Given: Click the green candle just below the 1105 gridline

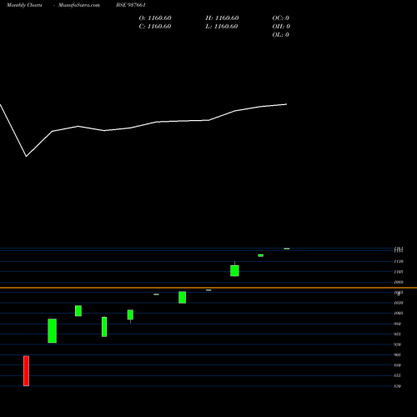Looking at the screenshot, I should point(234,270).
